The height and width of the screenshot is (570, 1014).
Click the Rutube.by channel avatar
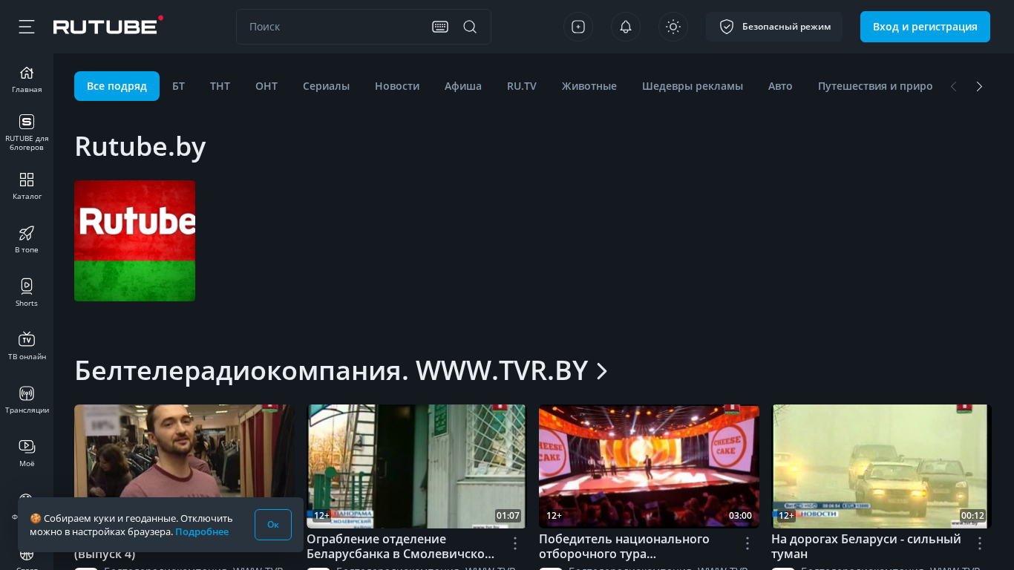click(x=134, y=240)
